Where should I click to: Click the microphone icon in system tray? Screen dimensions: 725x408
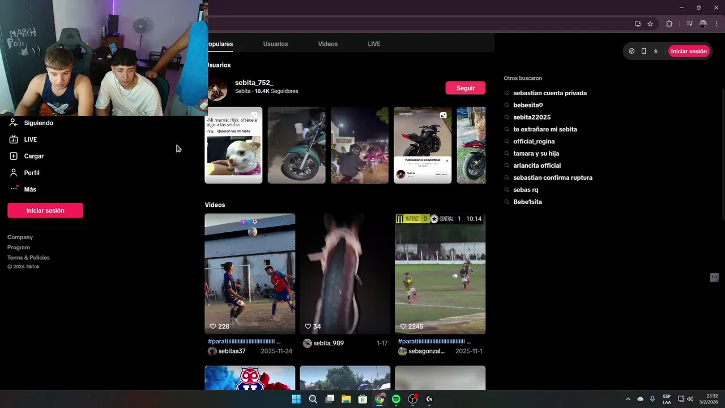click(652, 399)
